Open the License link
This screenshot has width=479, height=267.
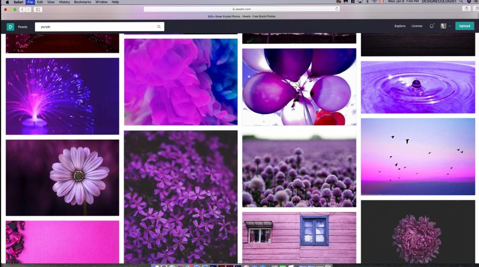pyautogui.click(x=417, y=26)
